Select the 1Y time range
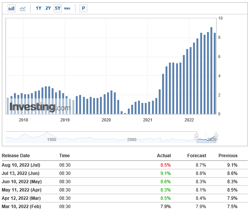This screenshot has height=213, width=250. click(x=38, y=8)
